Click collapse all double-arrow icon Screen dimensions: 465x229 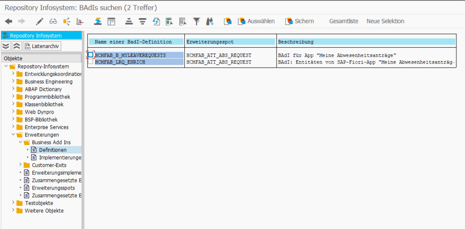[x=16, y=46]
